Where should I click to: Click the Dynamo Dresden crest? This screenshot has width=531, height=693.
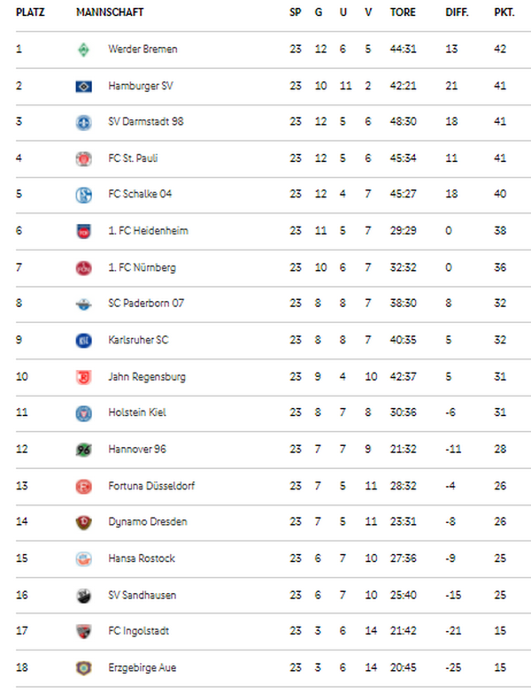click(x=83, y=522)
